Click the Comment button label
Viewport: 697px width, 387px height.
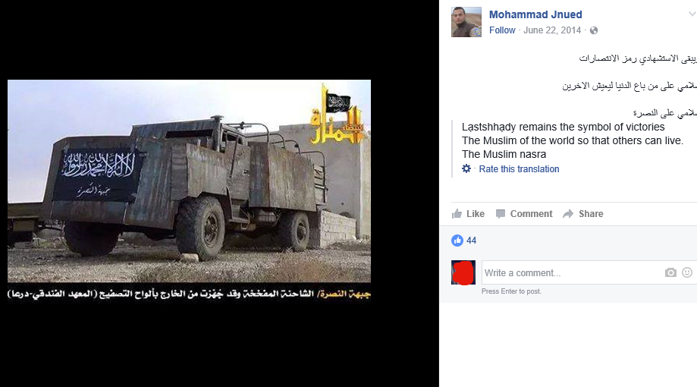click(x=531, y=214)
